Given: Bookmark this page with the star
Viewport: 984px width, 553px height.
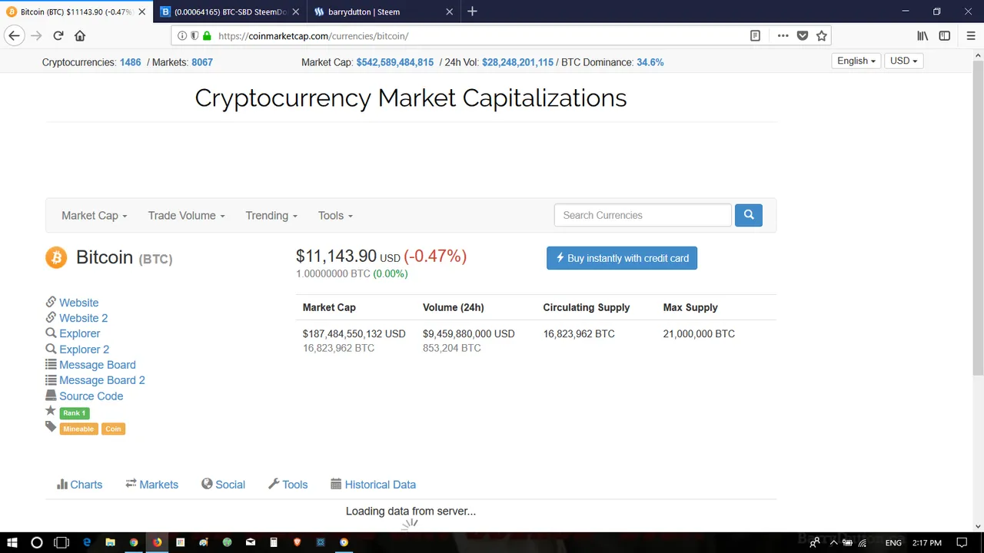Looking at the screenshot, I should point(822,35).
